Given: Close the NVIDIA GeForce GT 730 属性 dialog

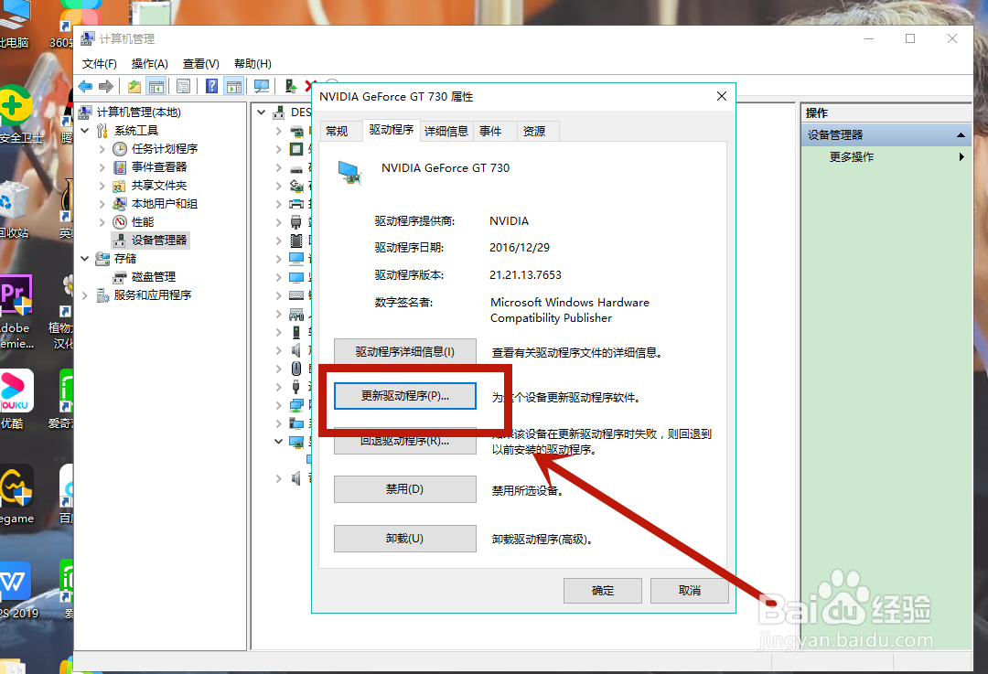Looking at the screenshot, I should (x=722, y=96).
